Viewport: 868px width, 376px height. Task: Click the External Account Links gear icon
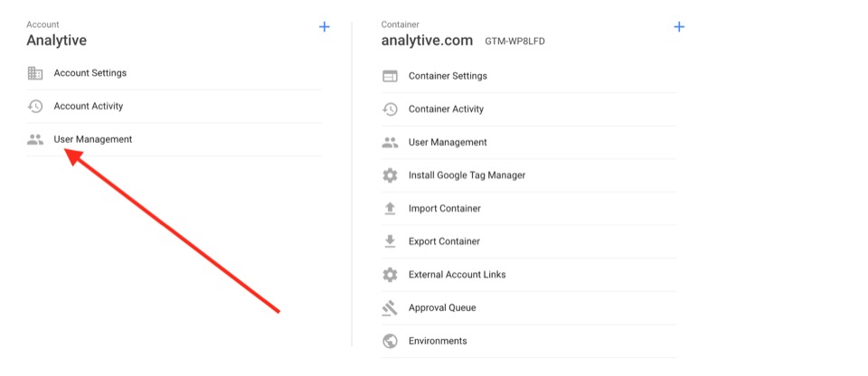coord(390,275)
